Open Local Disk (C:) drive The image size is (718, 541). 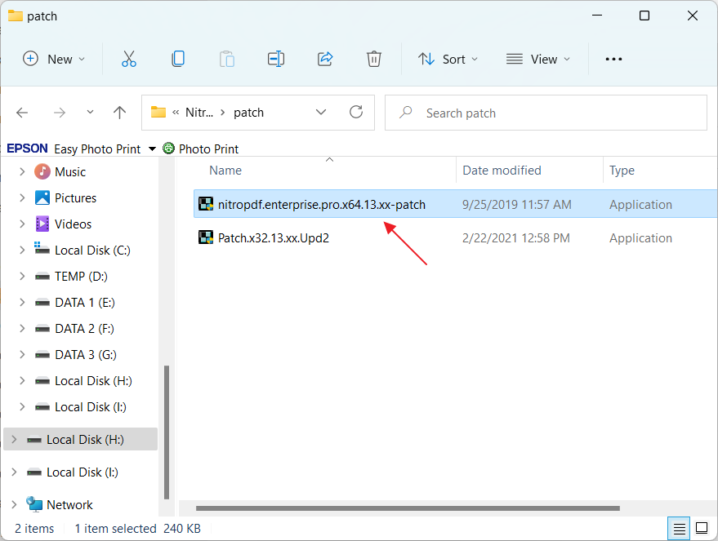(x=92, y=251)
